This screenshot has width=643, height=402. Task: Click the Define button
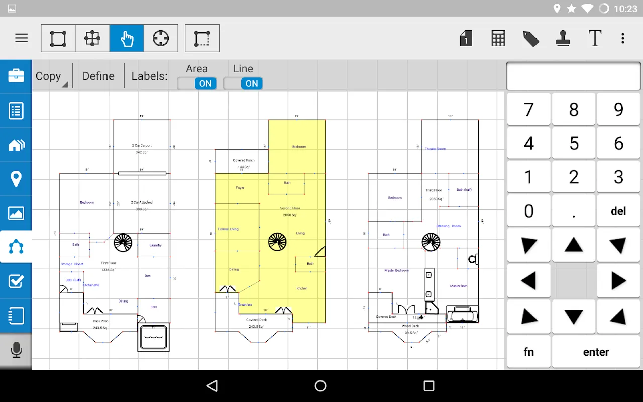(x=98, y=76)
